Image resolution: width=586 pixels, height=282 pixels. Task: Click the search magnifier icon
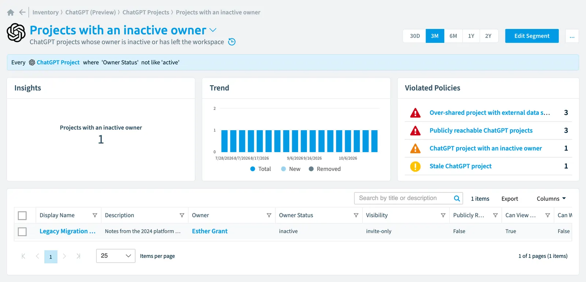[x=457, y=198]
